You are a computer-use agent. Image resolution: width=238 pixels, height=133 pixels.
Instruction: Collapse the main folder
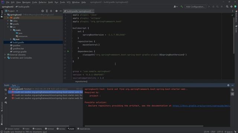point(11,30)
